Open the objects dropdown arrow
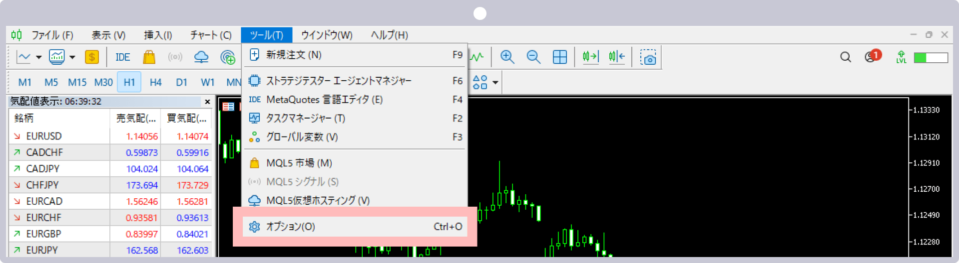This screenshot has height=263, width=959. [x=495, y=82]
